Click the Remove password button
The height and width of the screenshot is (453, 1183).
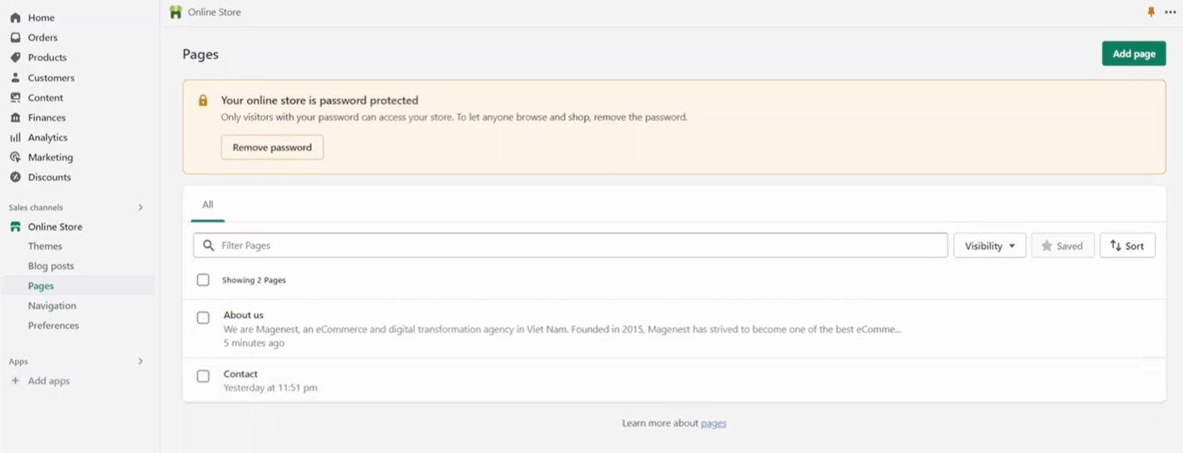tap(272, 147)
